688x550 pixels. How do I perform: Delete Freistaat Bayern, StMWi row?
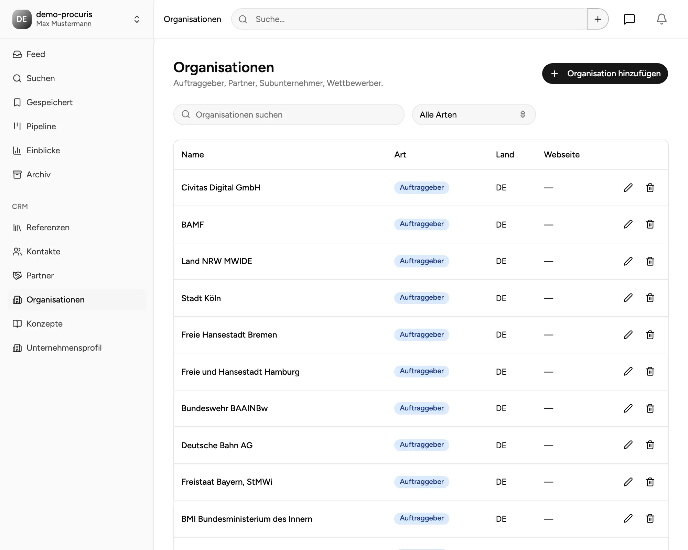(650, 482)
